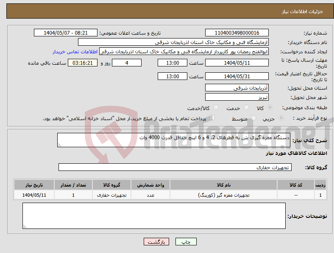Click the چاپ print button
The width and height of the screenshot is (334, 253).
186,242
